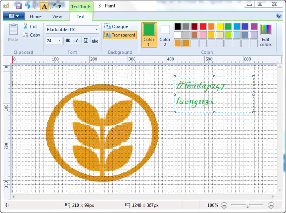The image size is (286, 213).
Task: Choose the yellow color swatch
Action: click(x=220, y=26)
